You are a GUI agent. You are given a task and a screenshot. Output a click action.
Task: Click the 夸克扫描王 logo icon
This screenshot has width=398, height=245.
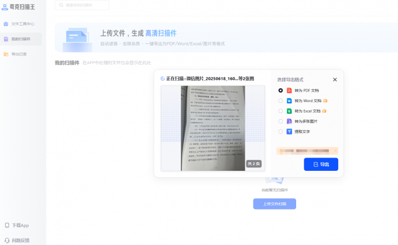pyautogui.click(x=5, y=7)
